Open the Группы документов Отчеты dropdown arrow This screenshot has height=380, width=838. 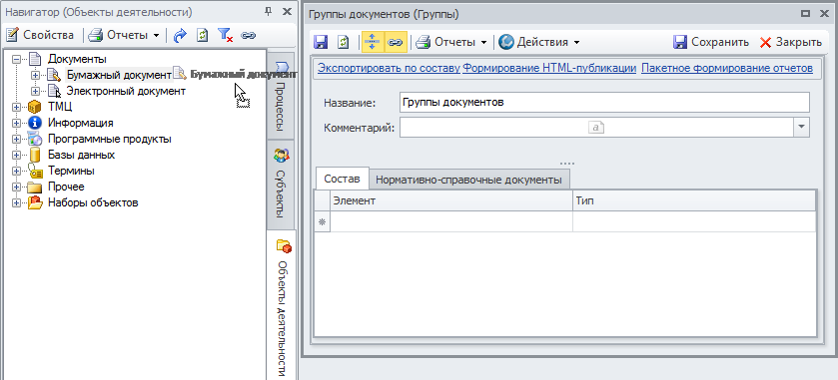tap(483, 42)
